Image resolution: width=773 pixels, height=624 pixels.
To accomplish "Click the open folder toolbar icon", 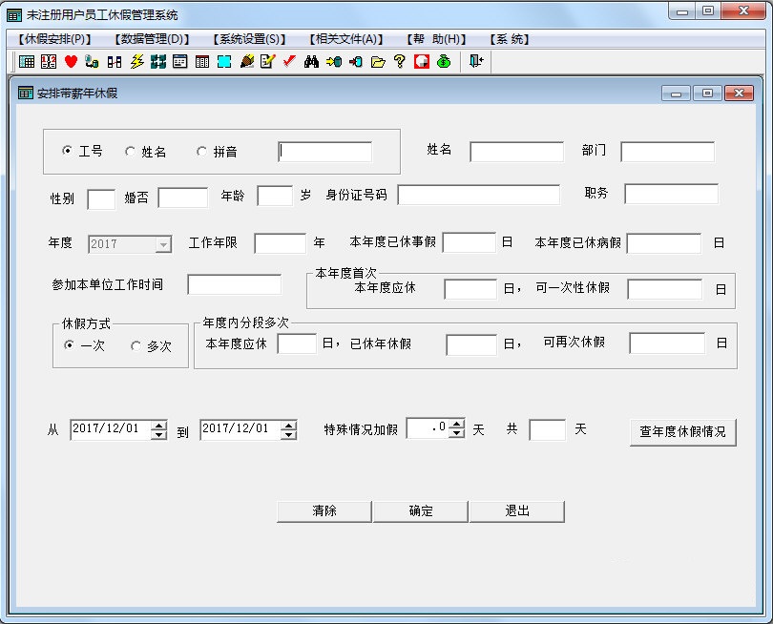I will tap(378, 62).
